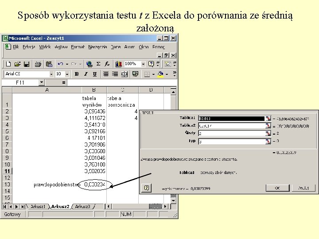The image size is (319, 239).
Task: Click the Currency style icon
Action: [x=135, y=74]
